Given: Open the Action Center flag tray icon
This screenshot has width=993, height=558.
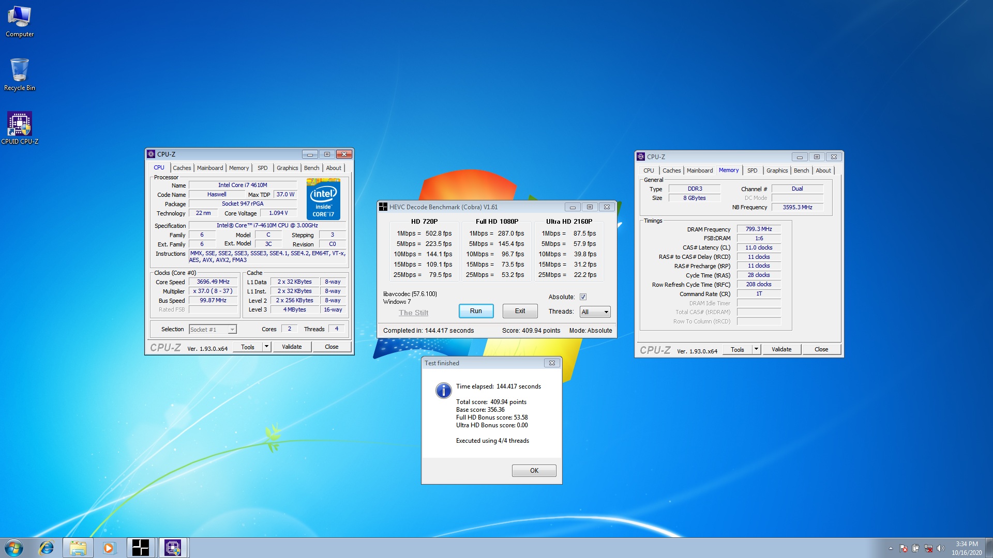Looking at the screenshot, I should [904, 548].
